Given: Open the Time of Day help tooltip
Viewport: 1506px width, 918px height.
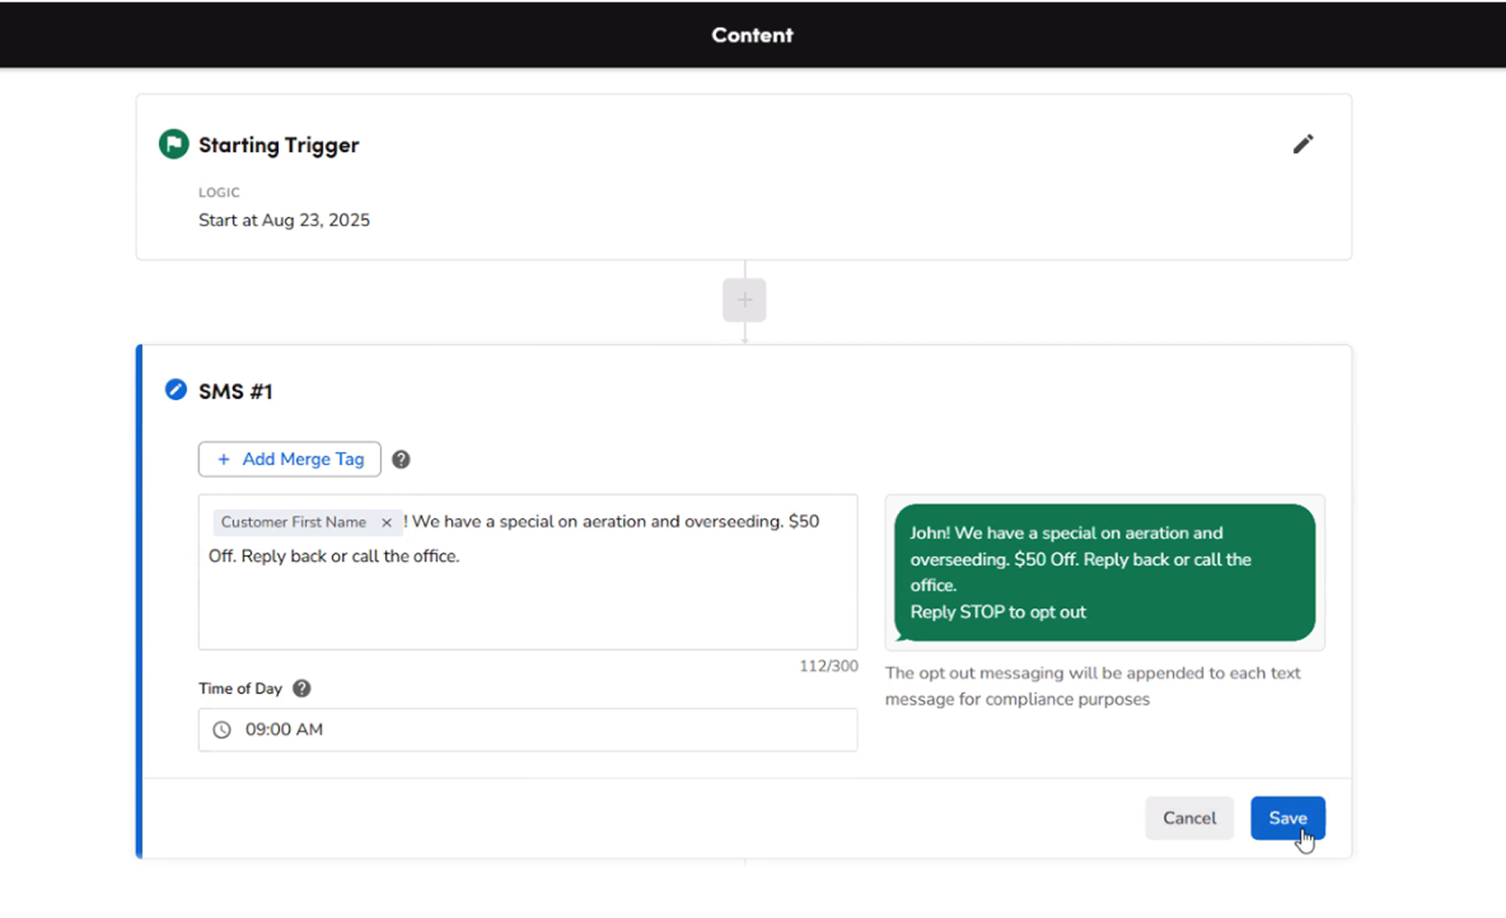Looking at the screenshot, I should (302, 688).
